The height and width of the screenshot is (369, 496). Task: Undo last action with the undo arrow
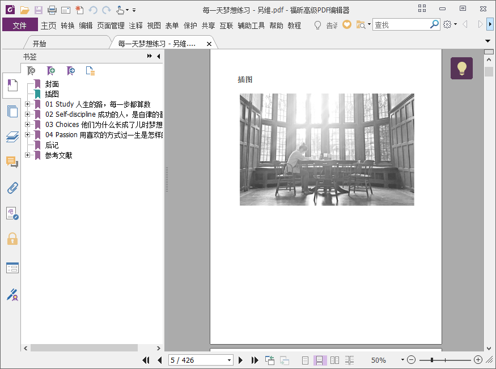click(93, 10)
